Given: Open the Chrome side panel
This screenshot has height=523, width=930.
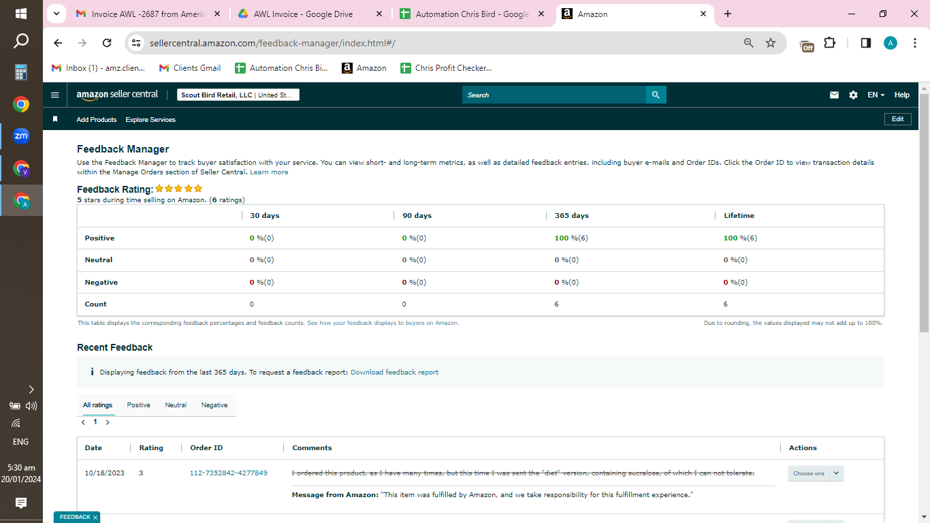Looking at the screenshot, I should tap(866, 43).
